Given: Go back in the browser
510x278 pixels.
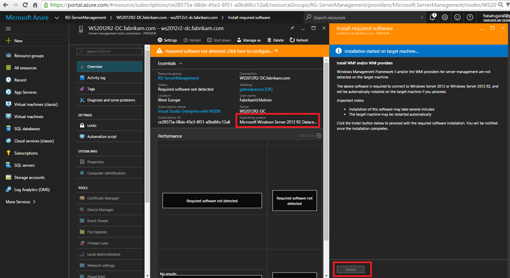Looking at the screenshot, I should coord(5,5).
